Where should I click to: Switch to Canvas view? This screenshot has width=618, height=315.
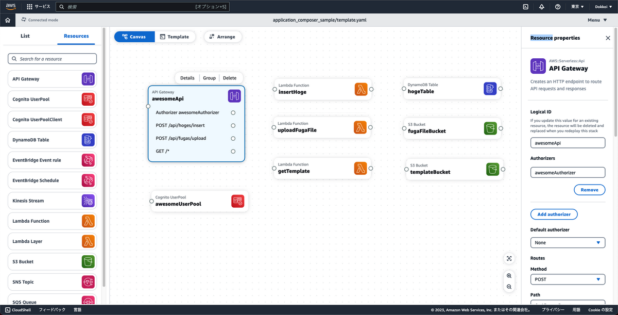pyautogui.click(x=134, y=37)
